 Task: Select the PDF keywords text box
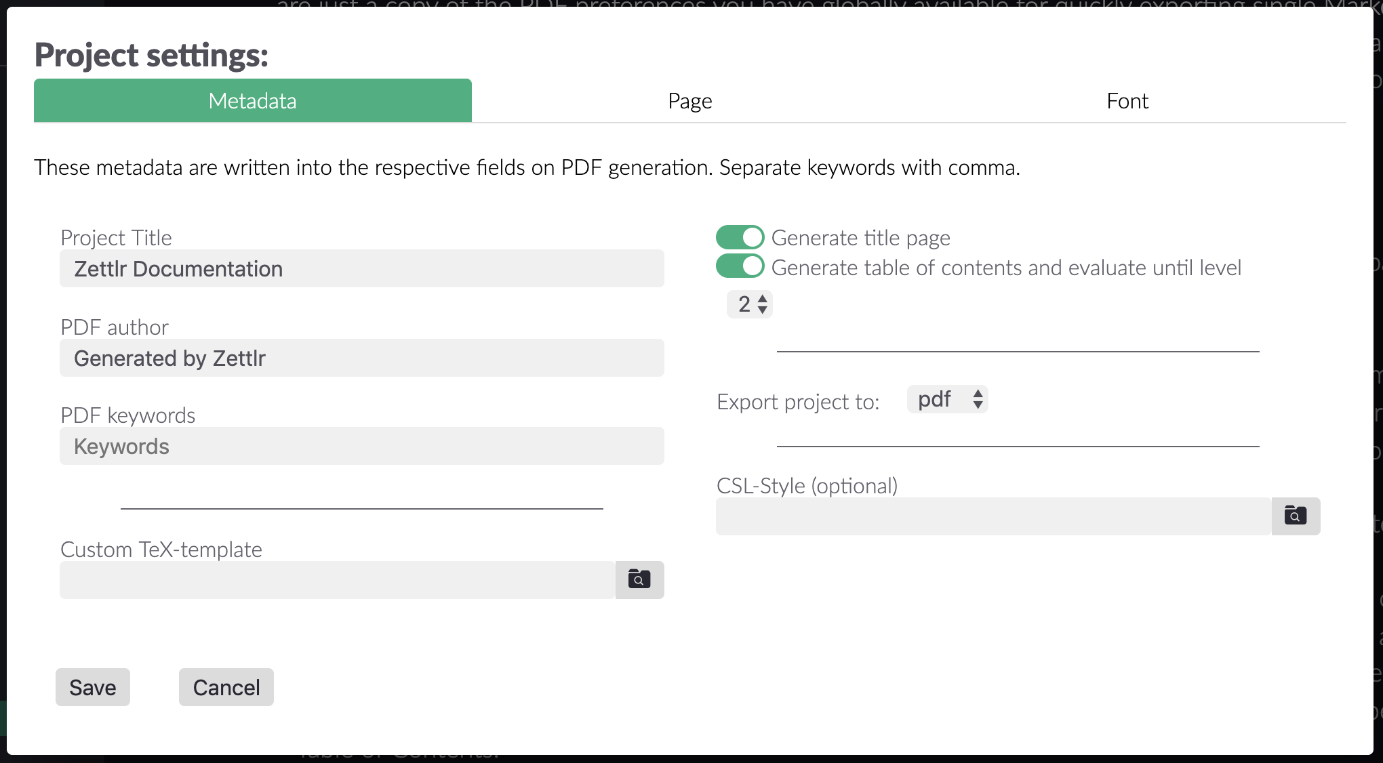coord(361,446)
